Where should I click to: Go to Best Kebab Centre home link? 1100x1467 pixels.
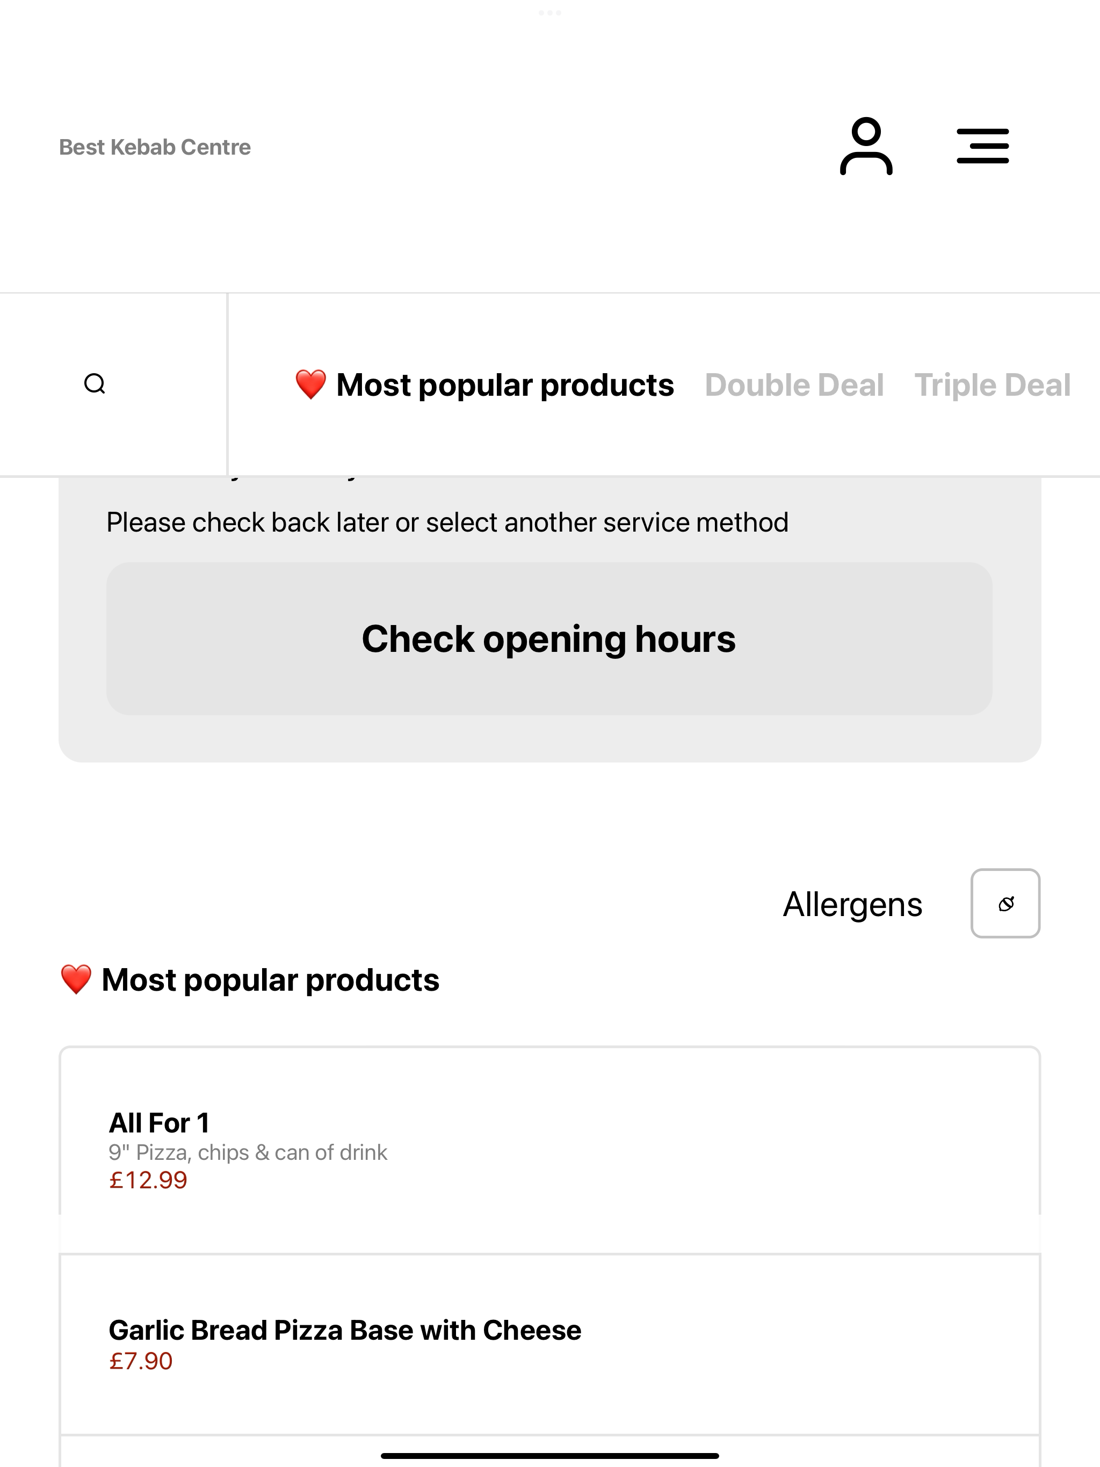(x=155, y=147)
